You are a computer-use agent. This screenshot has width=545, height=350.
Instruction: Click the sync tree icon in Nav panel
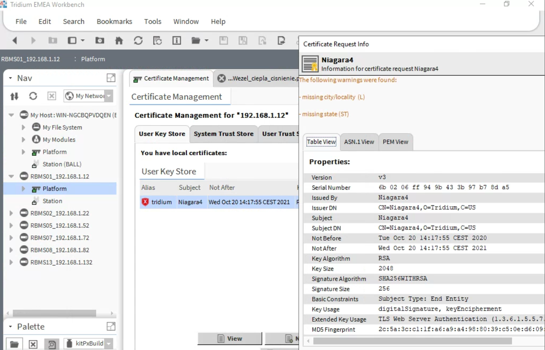[x=14, y=96]
